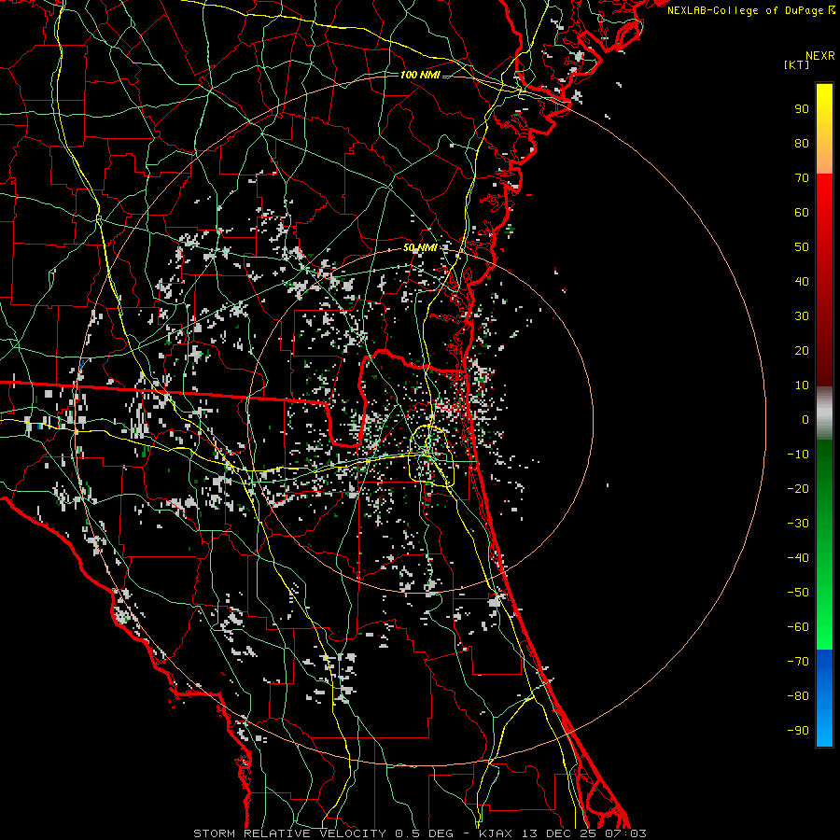
Task: Click the 100 NMI range ring label
Action: (420, 75)
